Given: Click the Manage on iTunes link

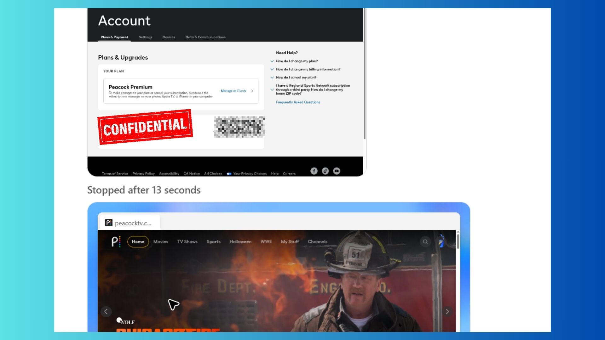Looking at the screenshot, I should (233, 91).
